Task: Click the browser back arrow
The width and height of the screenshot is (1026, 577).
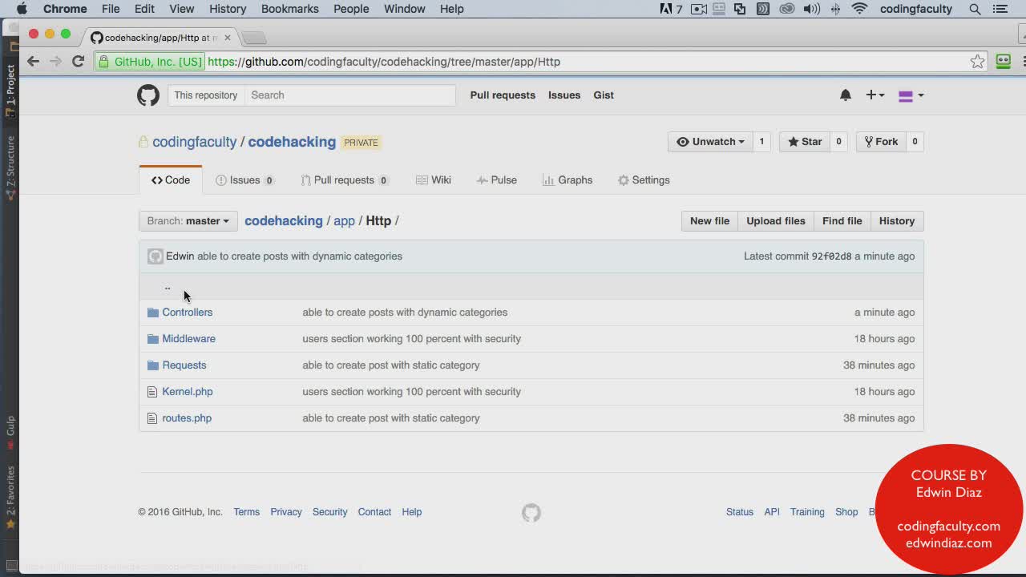Action: 33,62
